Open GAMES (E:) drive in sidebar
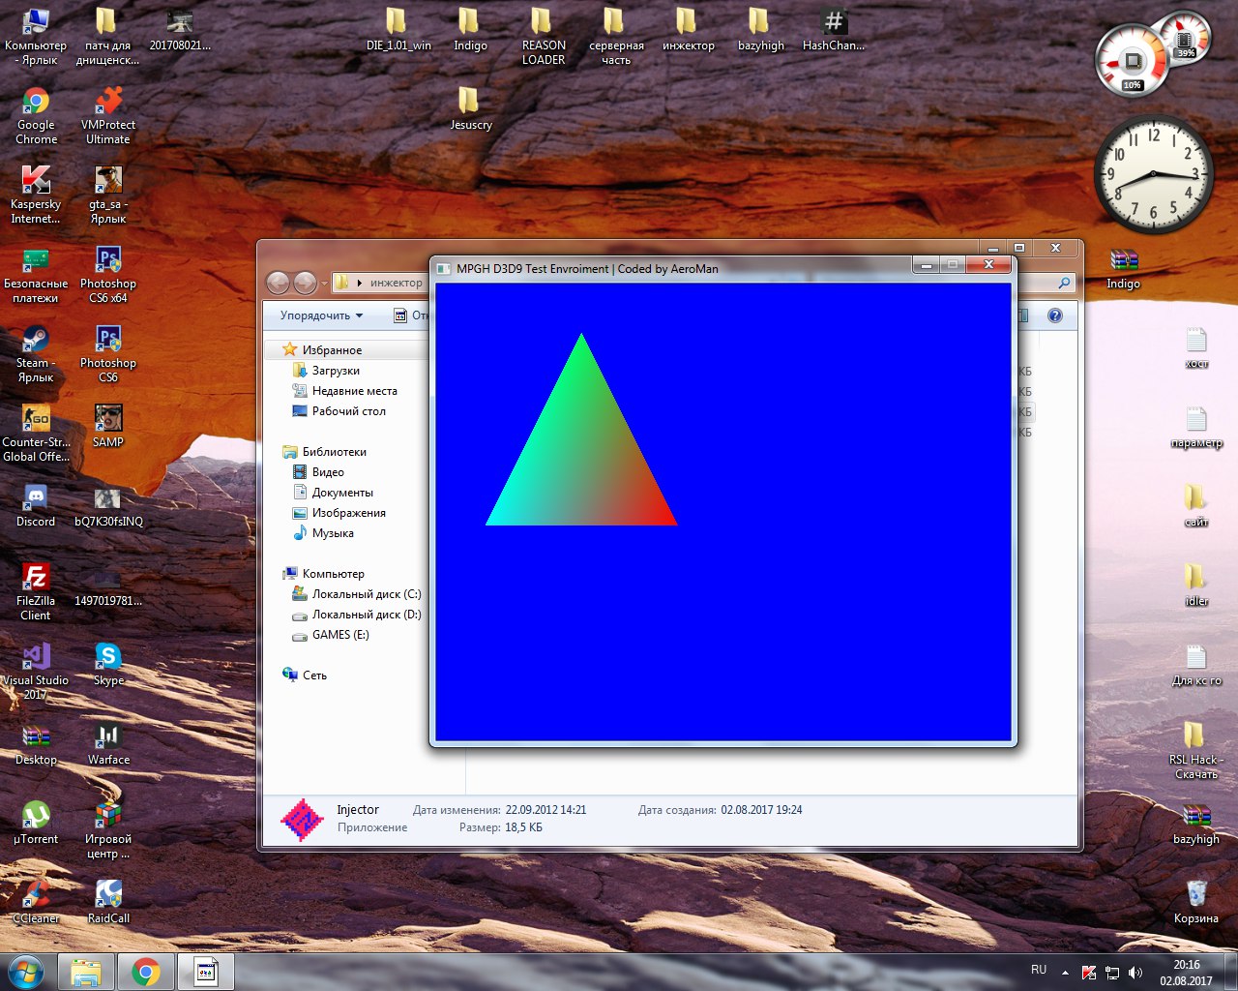This screenshot has height=991, width=1238. click(x=340, y=635)
